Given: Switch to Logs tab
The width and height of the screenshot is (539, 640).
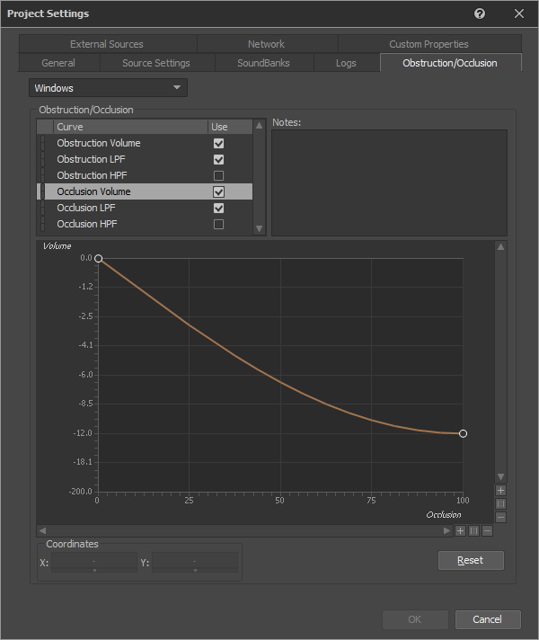Looking at the screenshot, I should [346, 63].
